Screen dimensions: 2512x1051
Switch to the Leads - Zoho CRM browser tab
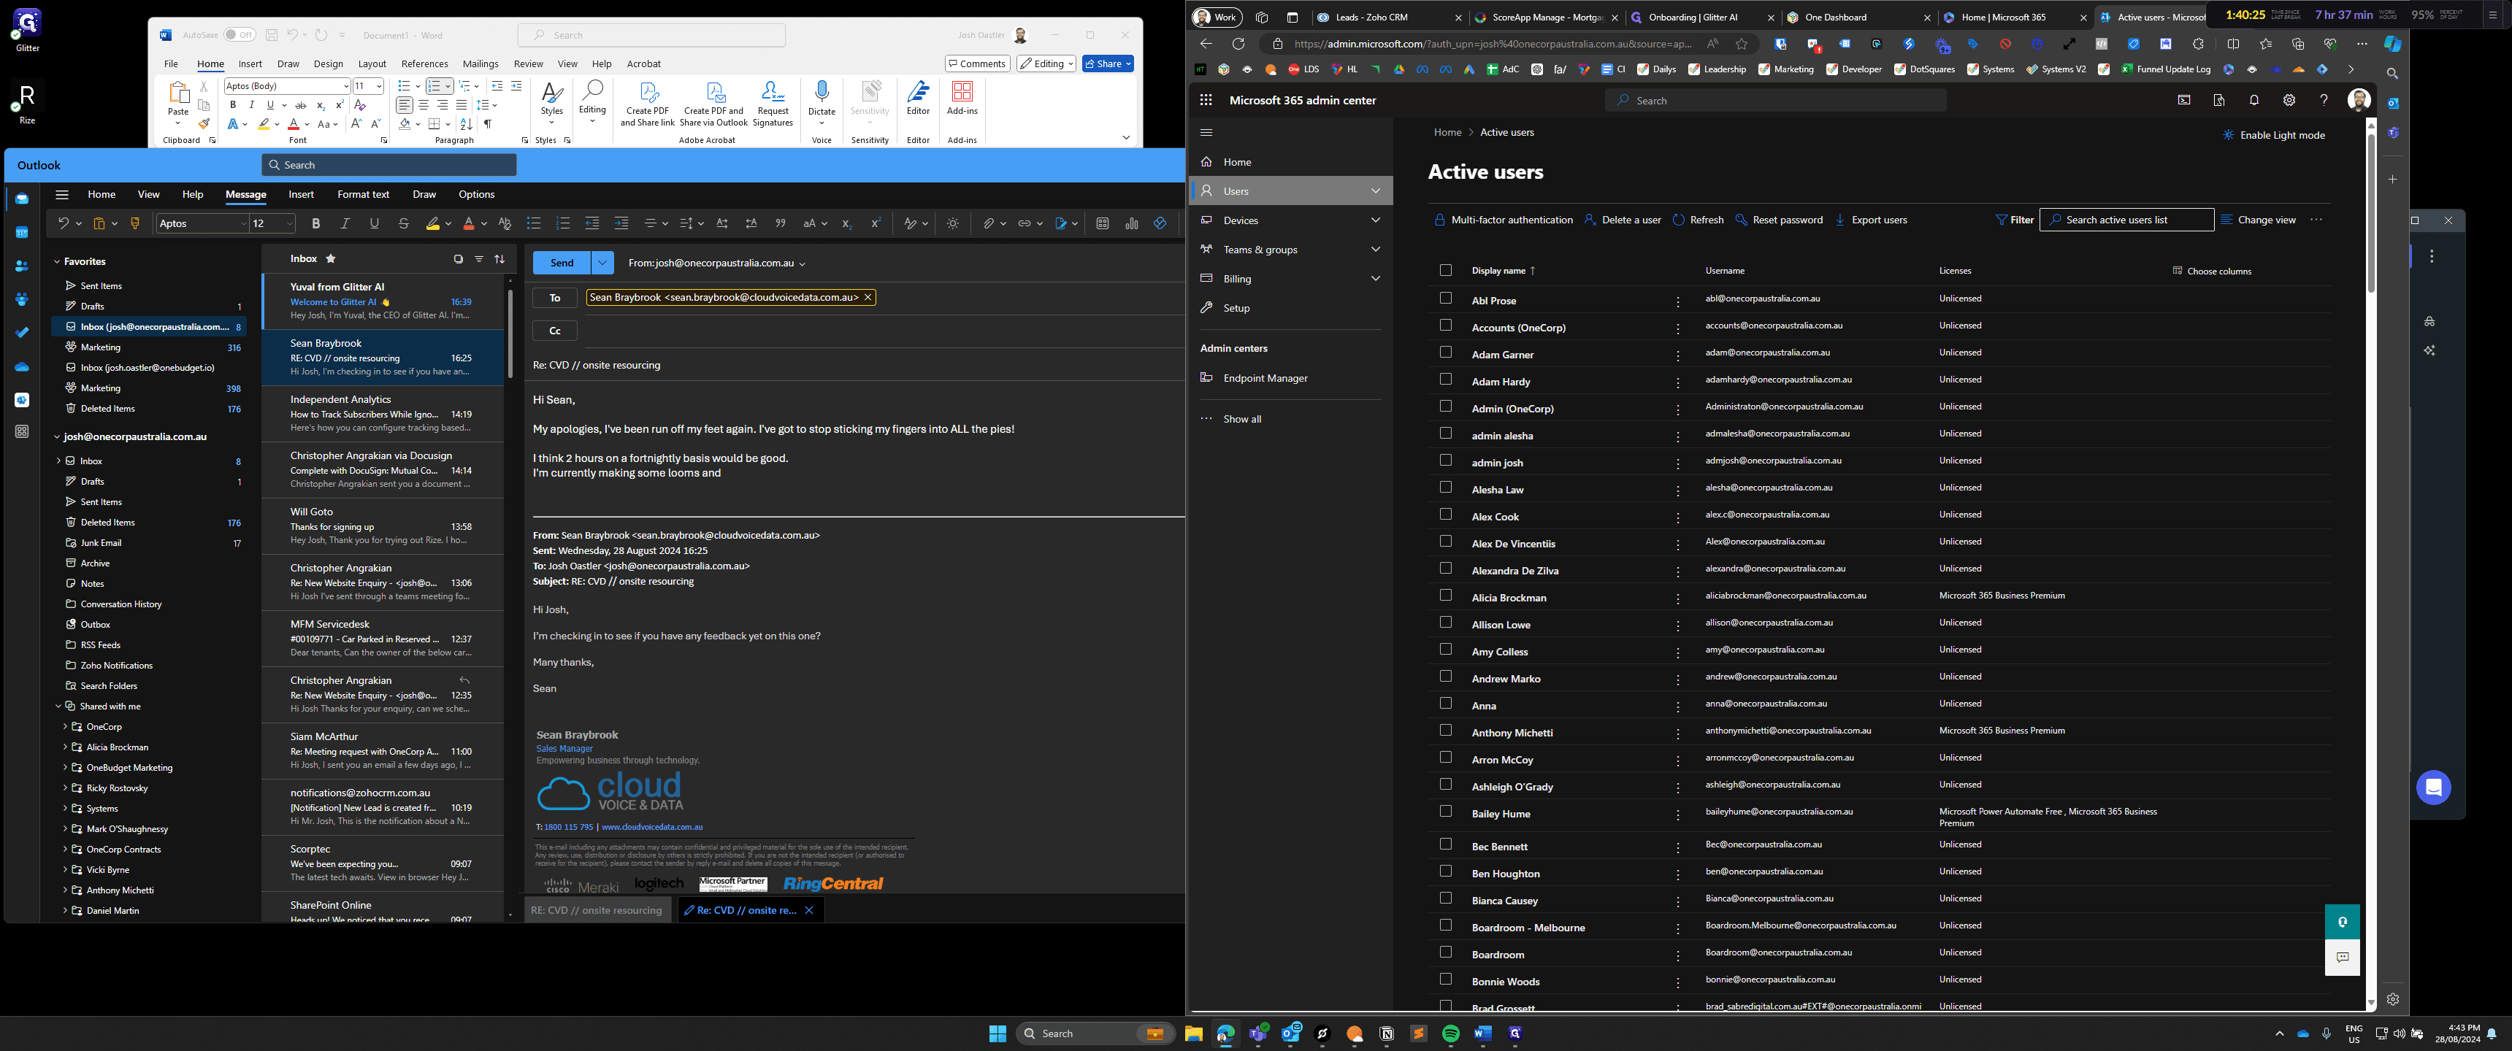pos(1389,18)
